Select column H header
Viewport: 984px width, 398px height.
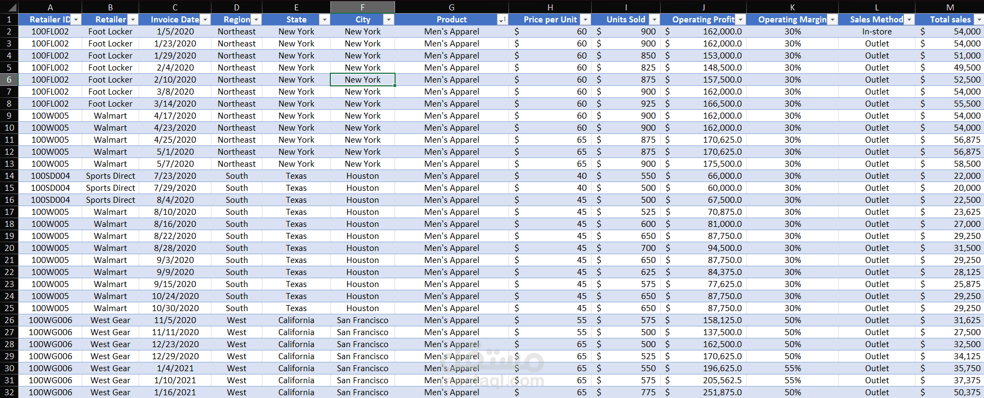click(550, 7)
